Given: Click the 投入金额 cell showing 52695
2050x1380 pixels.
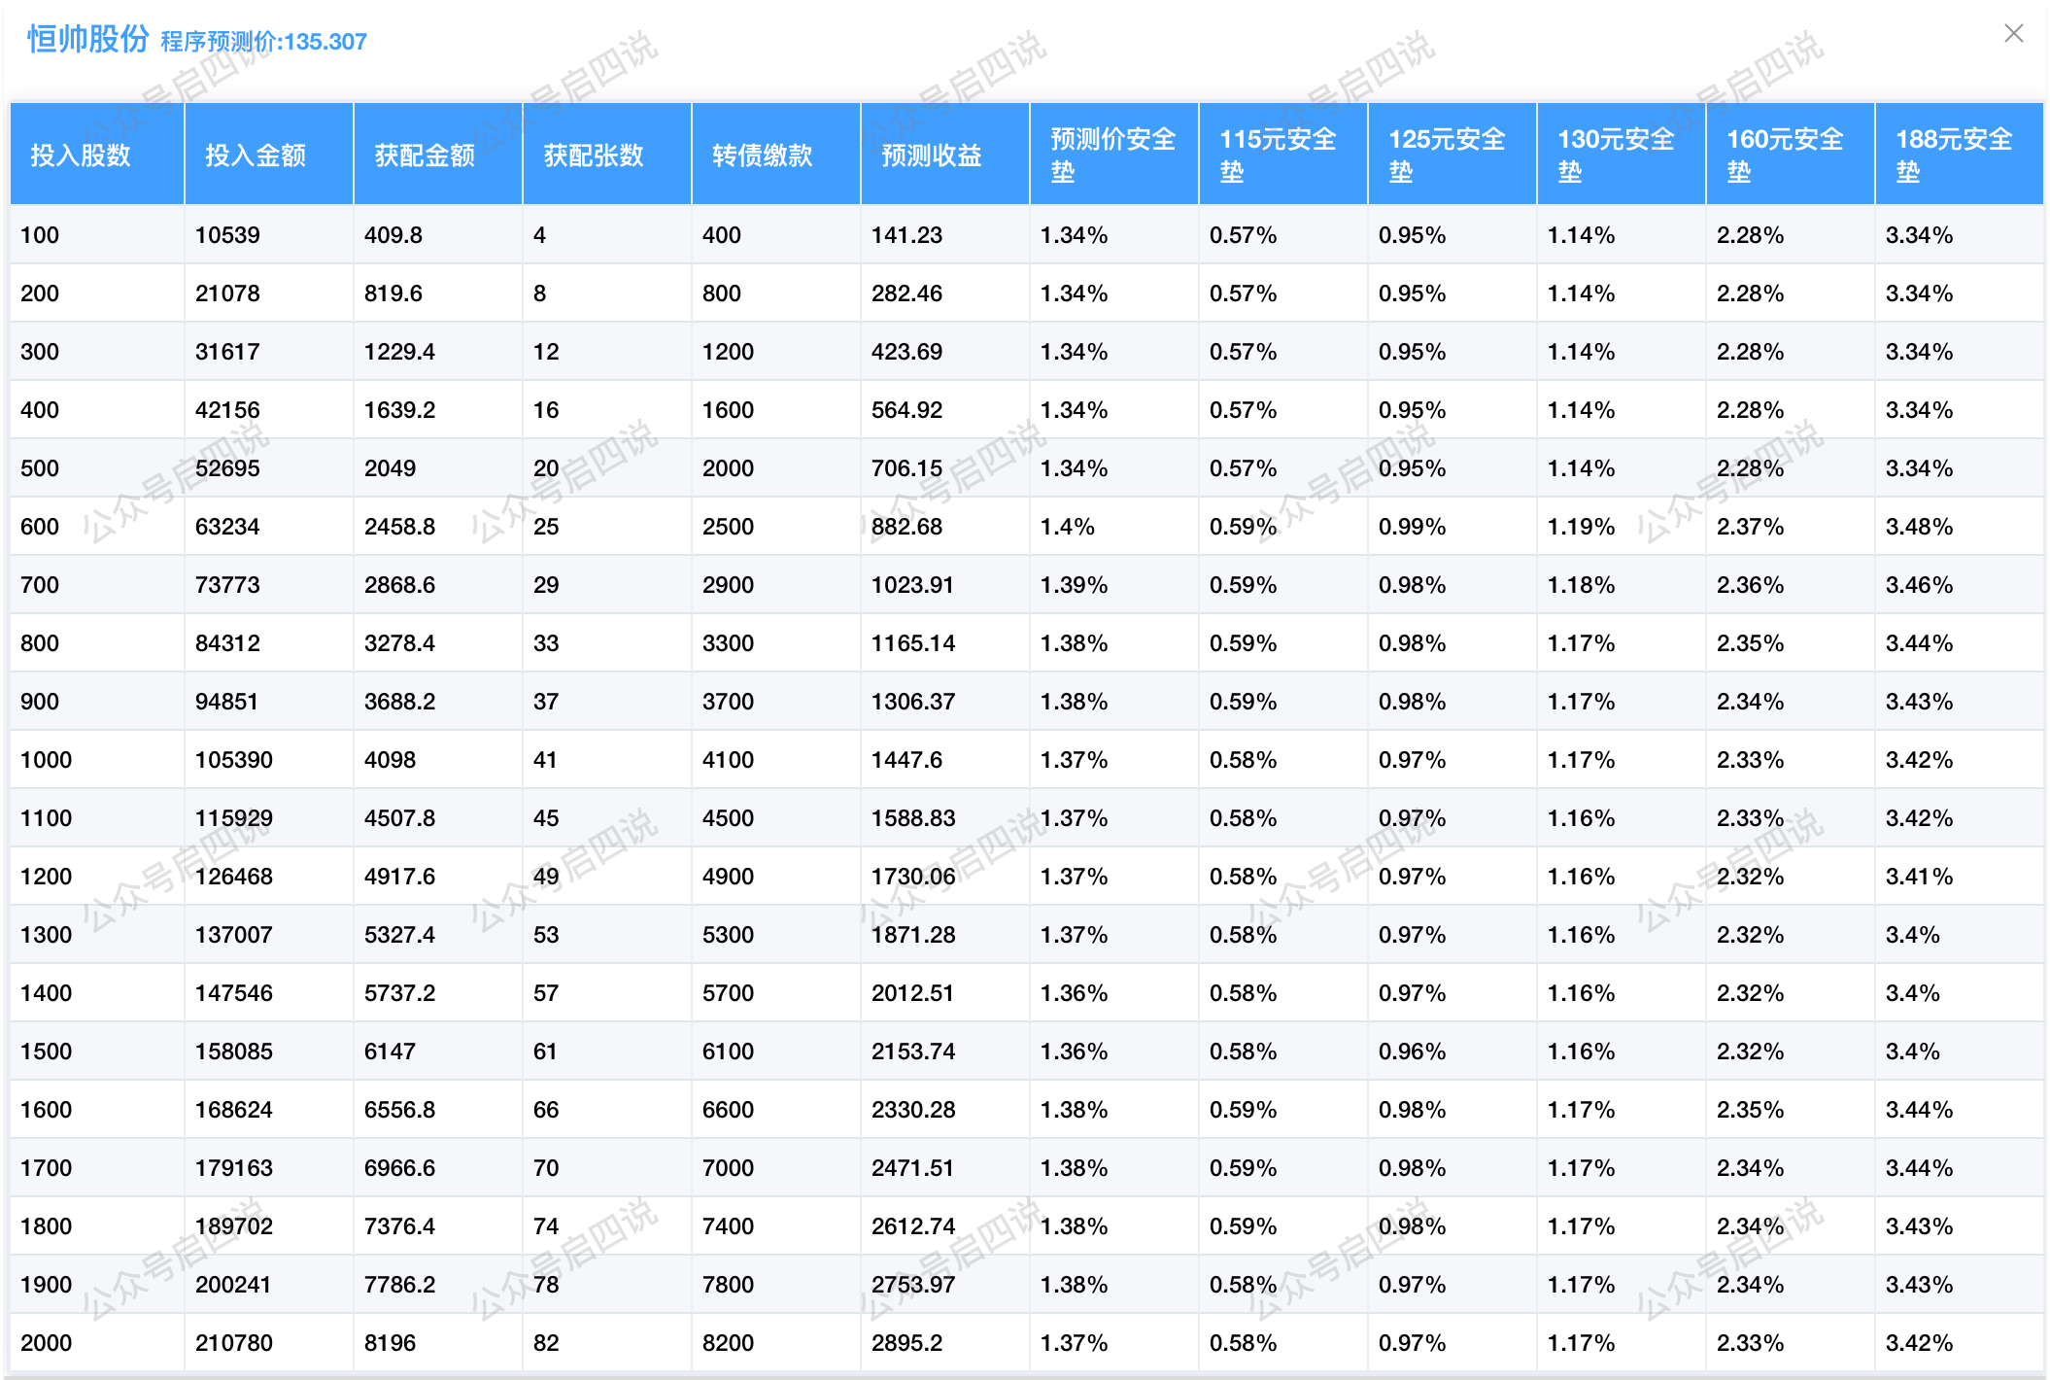Looking at the screenshot, I should tap(227, 468).
